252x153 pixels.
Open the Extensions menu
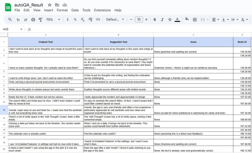(x=102, y=10)
